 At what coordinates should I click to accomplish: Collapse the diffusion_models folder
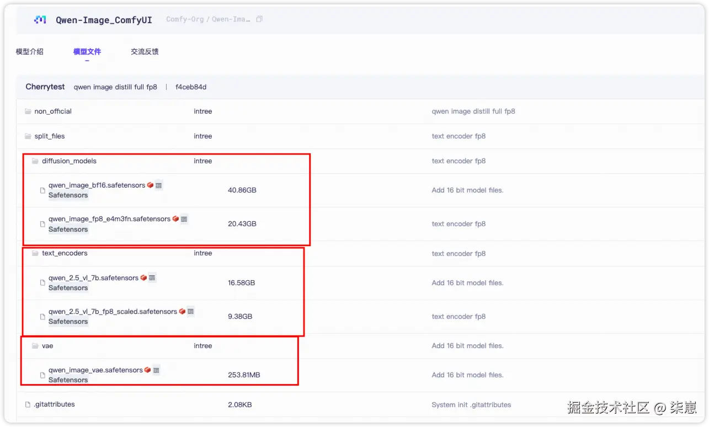[x=69, y=161]
